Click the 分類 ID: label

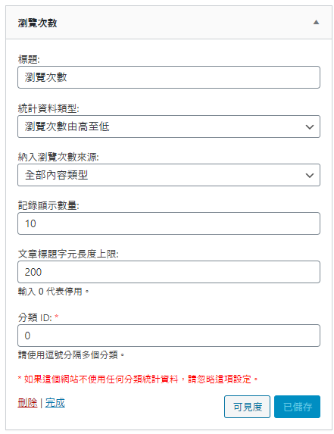35,317
